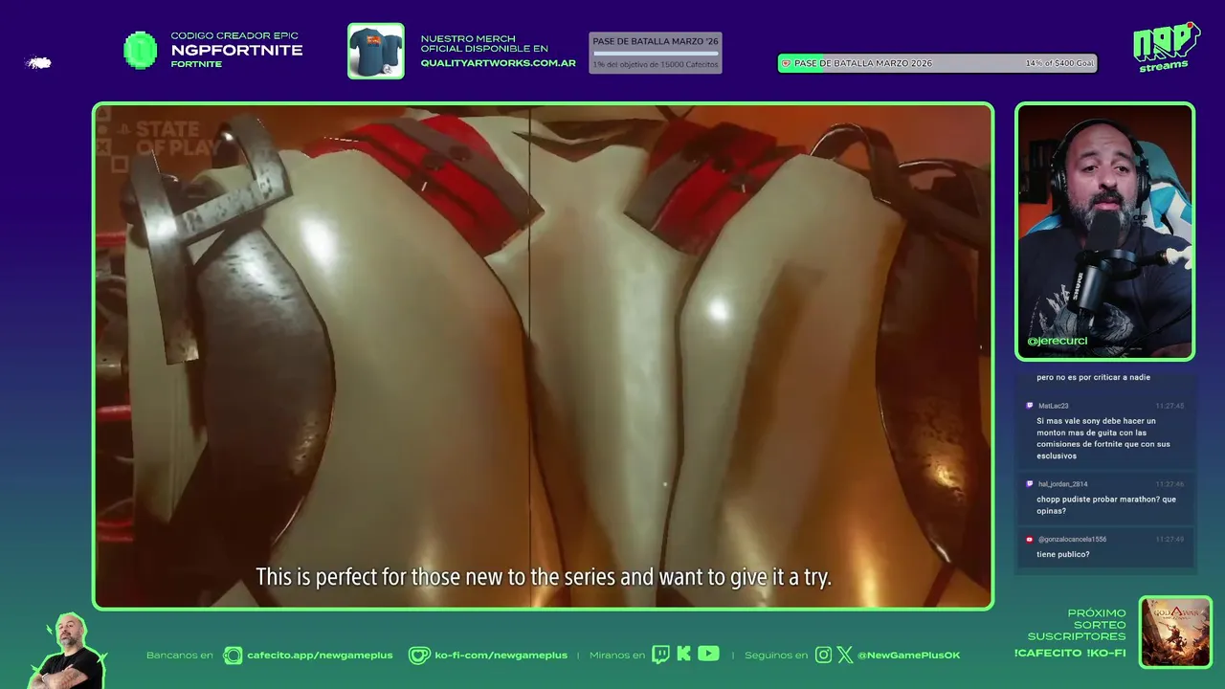Open the merch t-shirt thumbnail

pos(375,51)
